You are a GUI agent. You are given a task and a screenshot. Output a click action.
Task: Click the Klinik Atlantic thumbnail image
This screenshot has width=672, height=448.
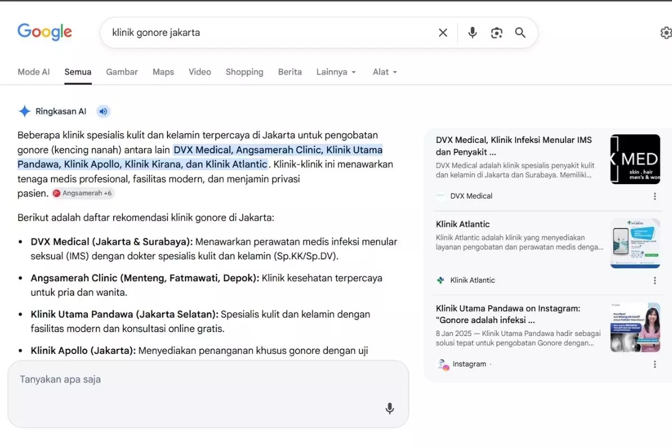tap(635, 243)
